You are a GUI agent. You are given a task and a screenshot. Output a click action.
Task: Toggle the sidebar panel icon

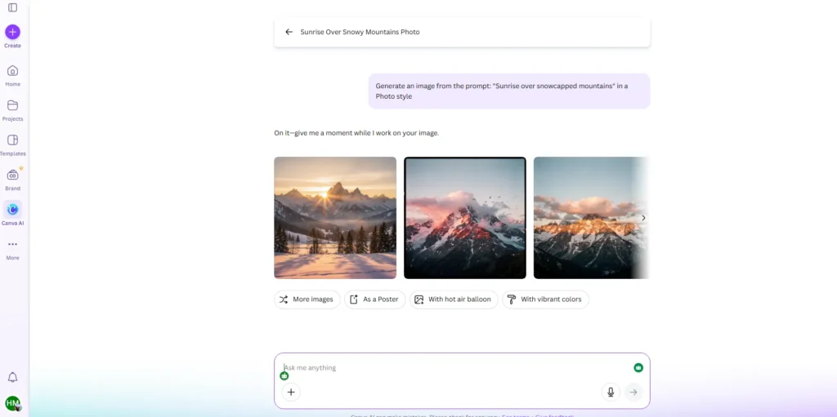[x=13, y=7]
